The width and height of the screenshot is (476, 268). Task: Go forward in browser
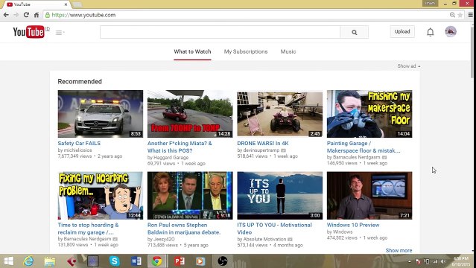[16, 15]
